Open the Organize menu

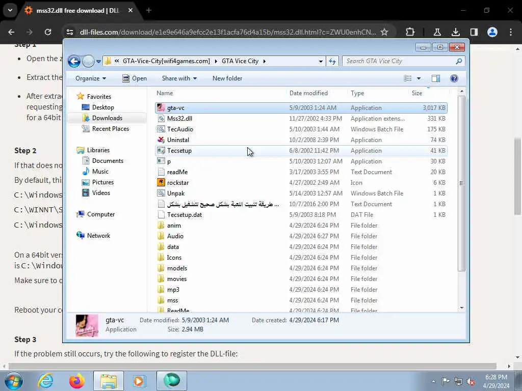(91, 78)
